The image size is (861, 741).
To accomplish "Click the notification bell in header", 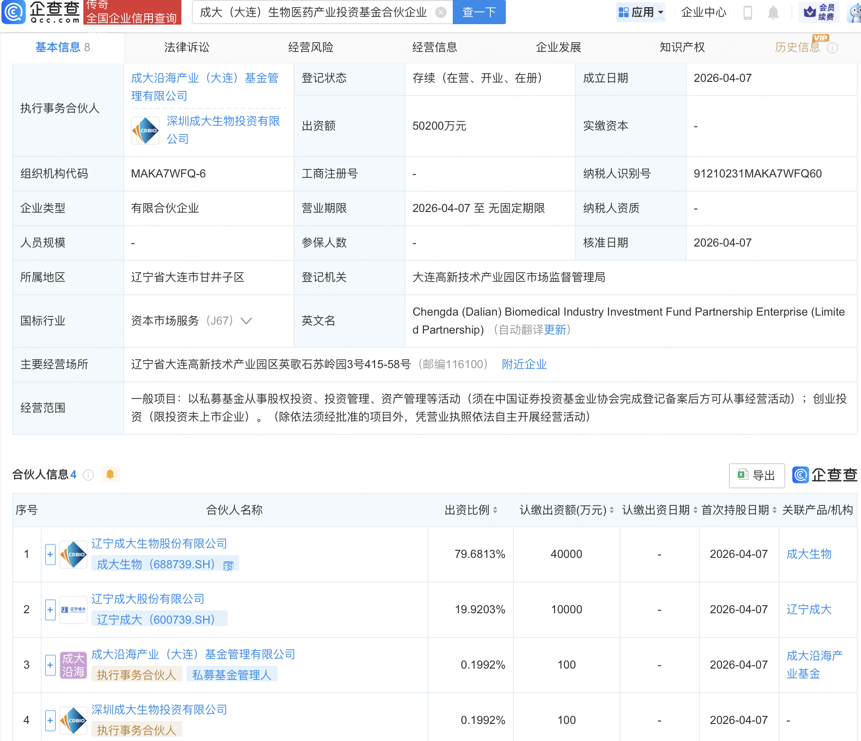I will pyautogui.click(x=773, y=12).
